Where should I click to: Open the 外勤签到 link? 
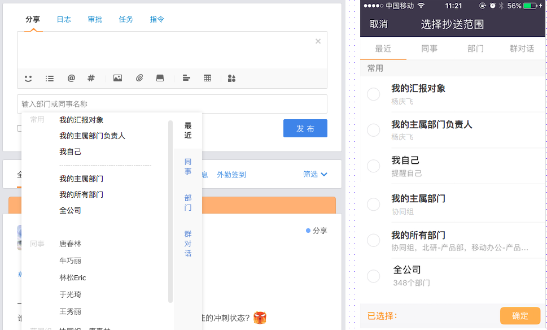point(231,174)
